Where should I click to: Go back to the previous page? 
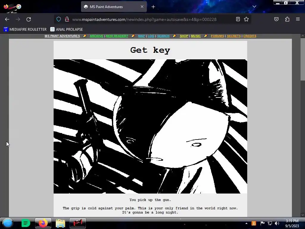(x=7, y=19)
